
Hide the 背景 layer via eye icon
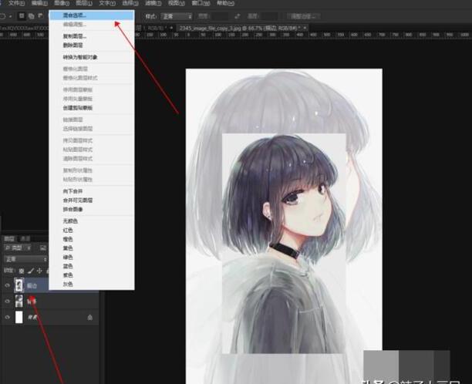pos(7,317)
